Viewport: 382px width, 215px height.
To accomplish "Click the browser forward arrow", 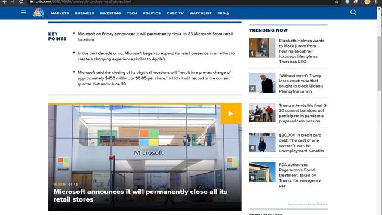I will (x=13, y=2).
